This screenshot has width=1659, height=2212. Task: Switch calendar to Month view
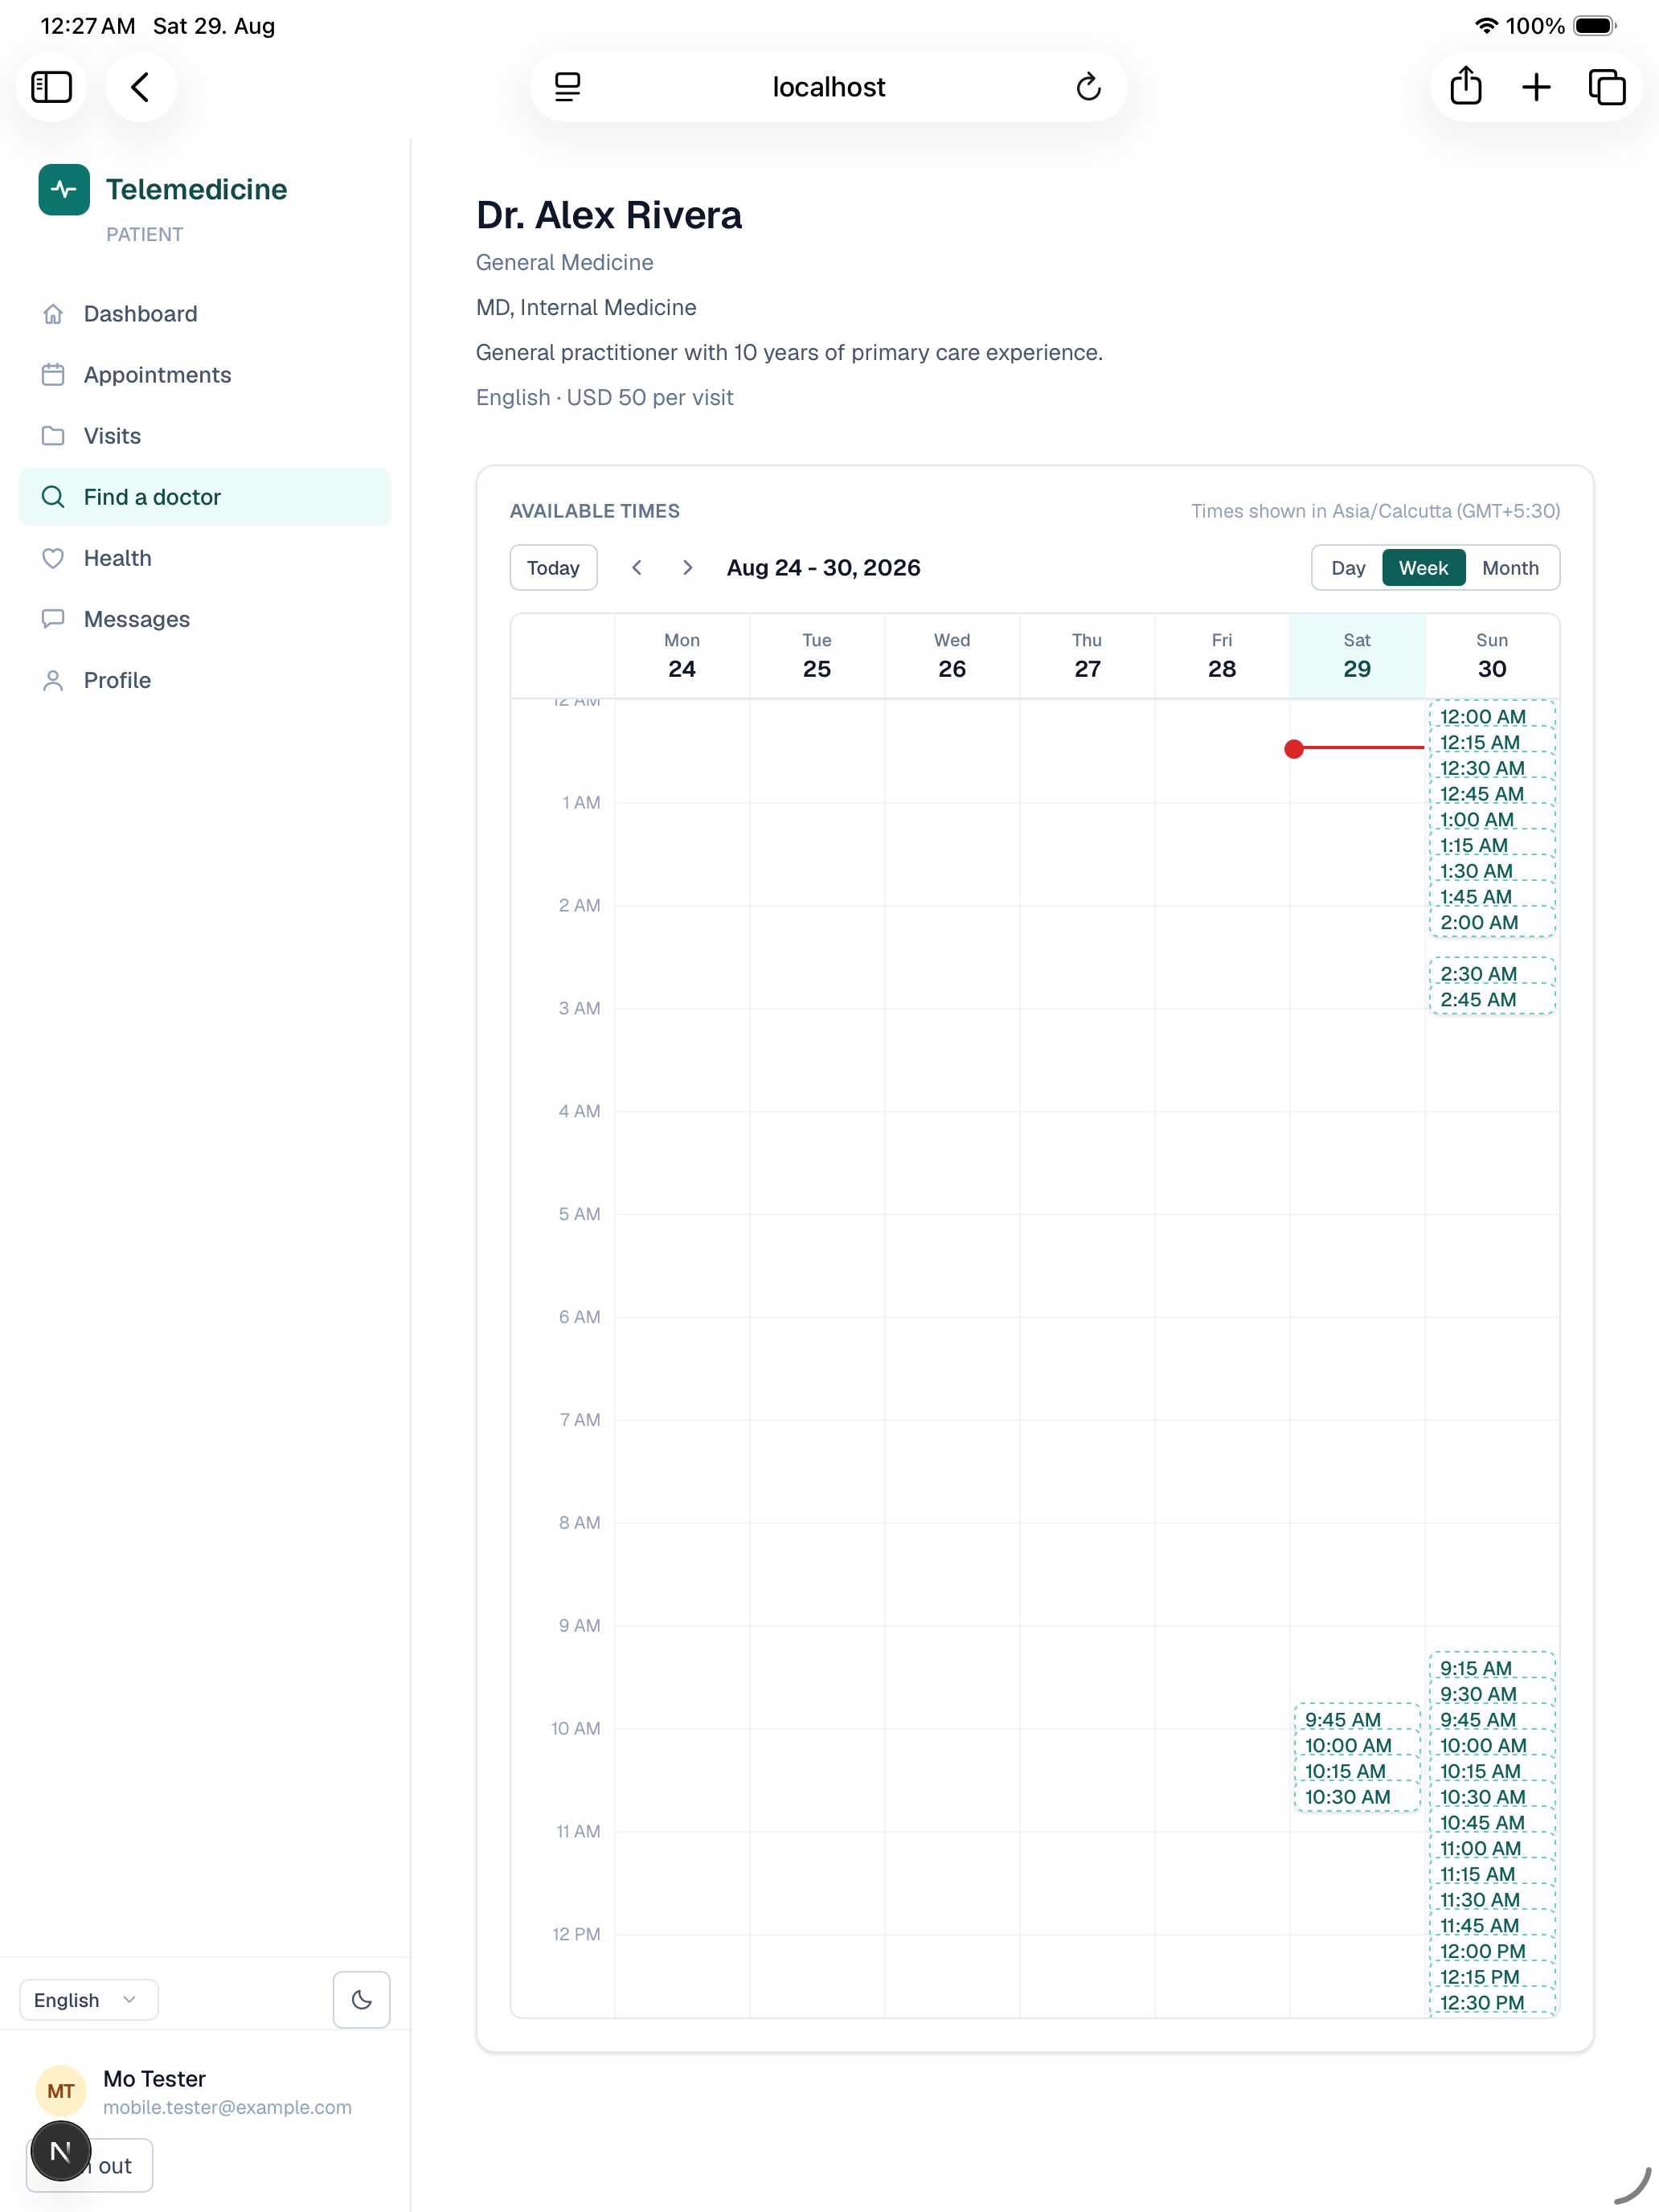tap(1510, 568)
